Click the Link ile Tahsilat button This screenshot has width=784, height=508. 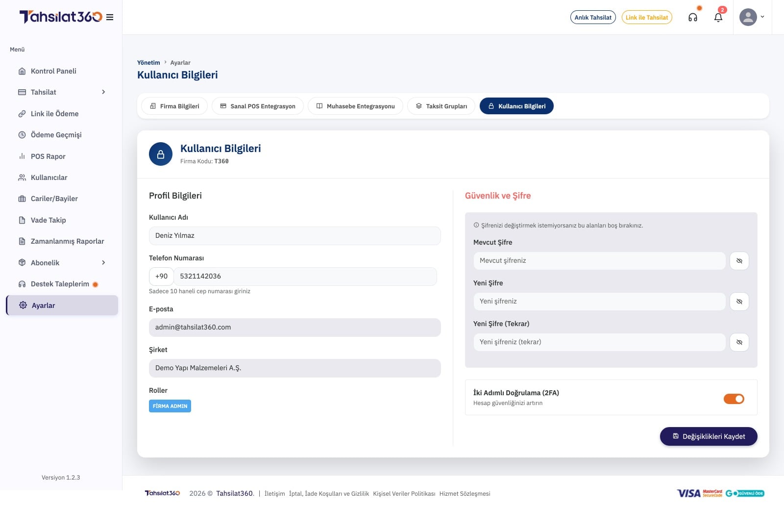[647, 17]
